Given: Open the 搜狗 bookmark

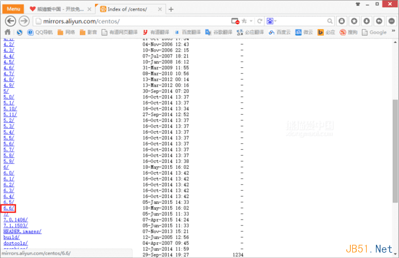Looking at the screenshot, I should coord(349,32).
